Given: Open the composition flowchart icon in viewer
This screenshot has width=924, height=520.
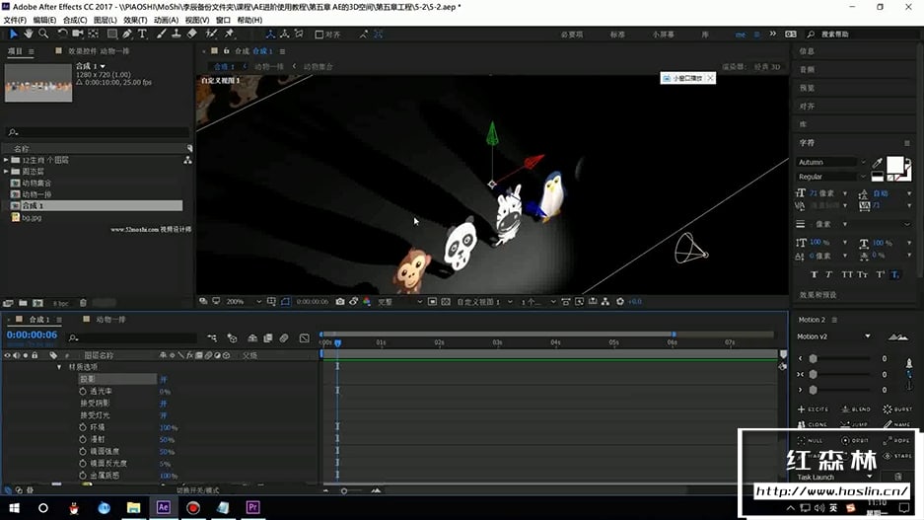Looking at the screenshot, I should pos(605,301).
